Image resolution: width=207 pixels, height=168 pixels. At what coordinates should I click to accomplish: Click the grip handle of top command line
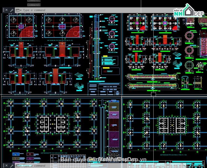[x=3, y=10]
